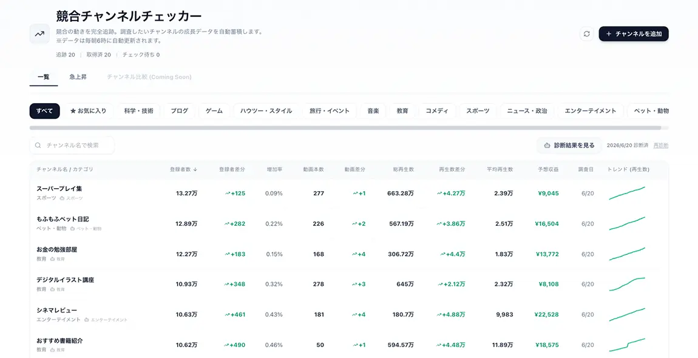Open the スーパープレイ集 channel row
Image resolution: width=698 pixels, height=358 pixels.
tap(349, 193)
